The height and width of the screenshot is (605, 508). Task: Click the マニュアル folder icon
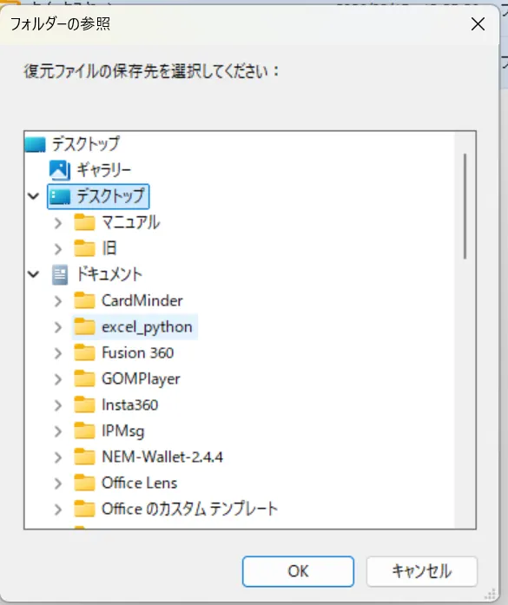pos(84,222)
